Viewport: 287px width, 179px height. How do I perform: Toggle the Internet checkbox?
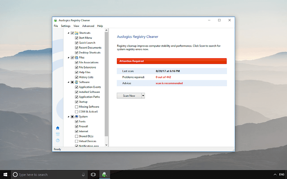click(77, 132)
